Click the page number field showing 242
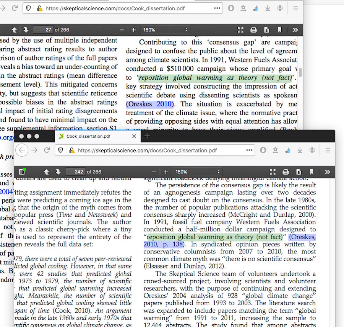344x327 pixels. point(75,172)
